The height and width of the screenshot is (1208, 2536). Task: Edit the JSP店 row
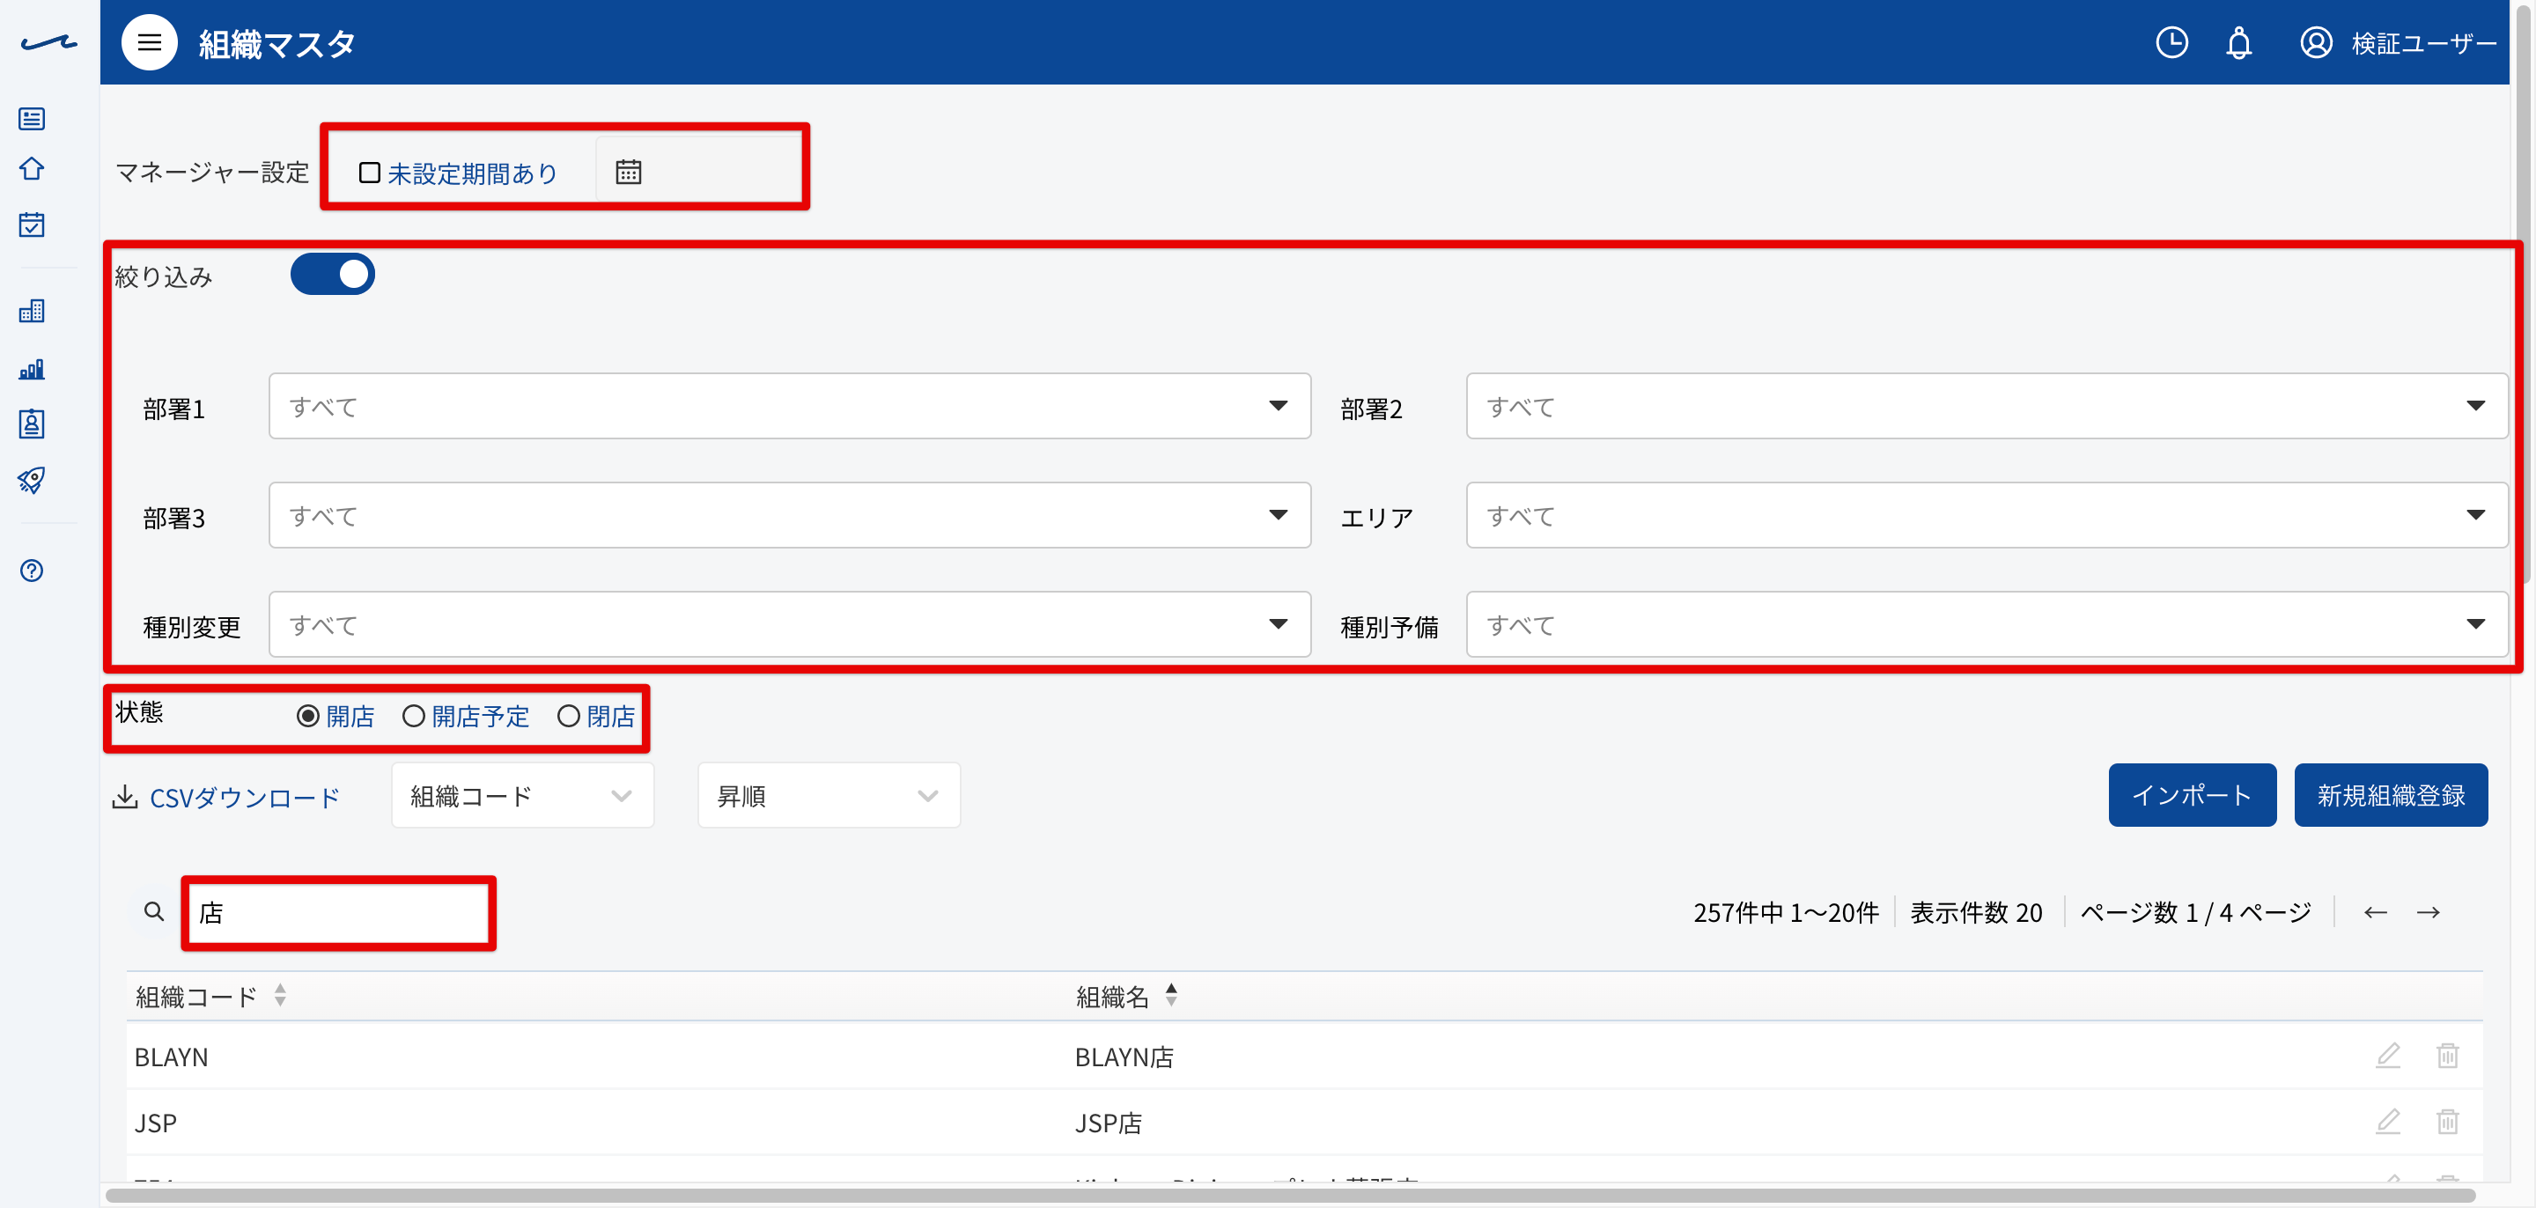[x=2387, y=1122]
